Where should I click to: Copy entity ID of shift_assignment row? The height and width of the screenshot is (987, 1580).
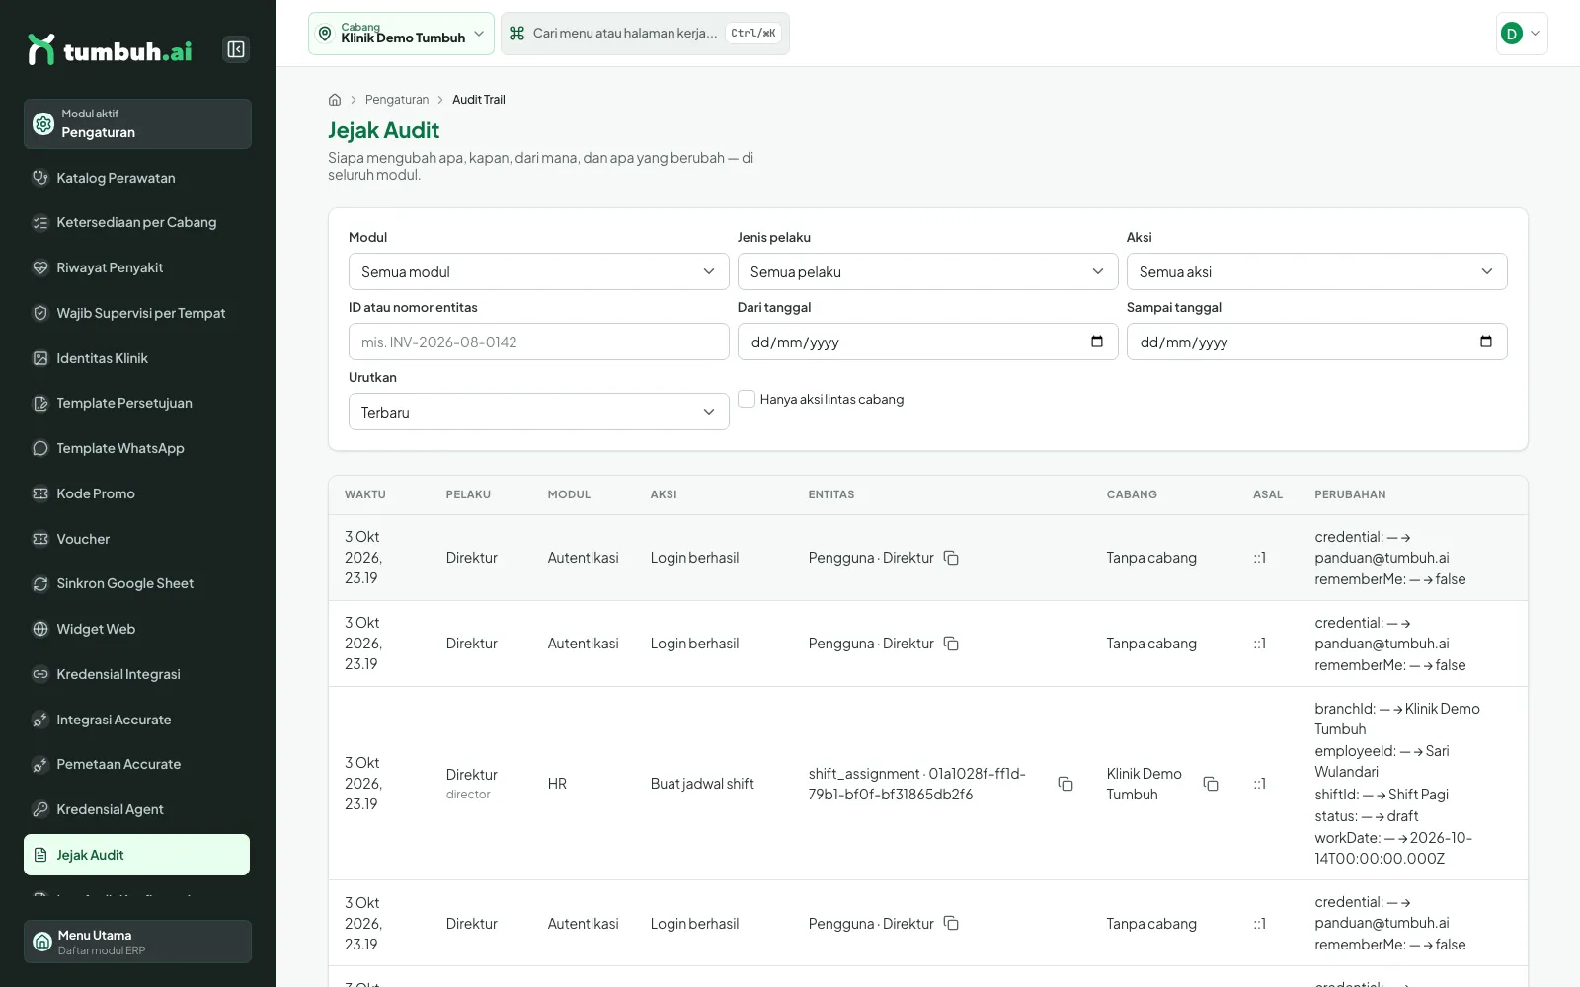click(1066, 784)
